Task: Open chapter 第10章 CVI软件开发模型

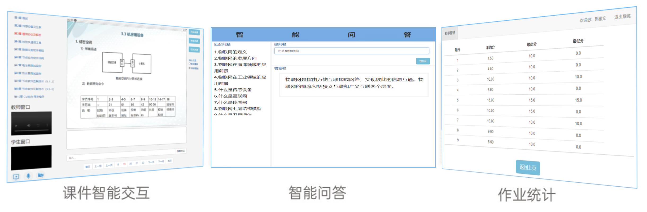Action: [x=29, y=97]
